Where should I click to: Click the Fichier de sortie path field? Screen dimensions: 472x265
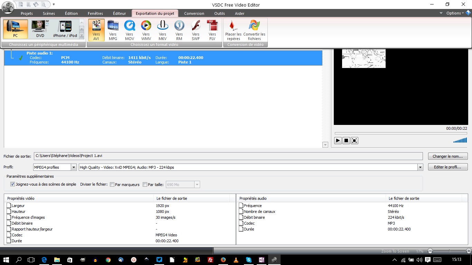[x=228, y=156]
